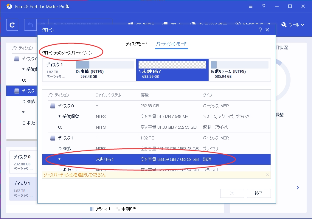Click the undo arrow in the toolbar

(30, 25)
